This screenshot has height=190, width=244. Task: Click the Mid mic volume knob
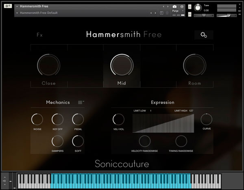click(x=122, y=65)
